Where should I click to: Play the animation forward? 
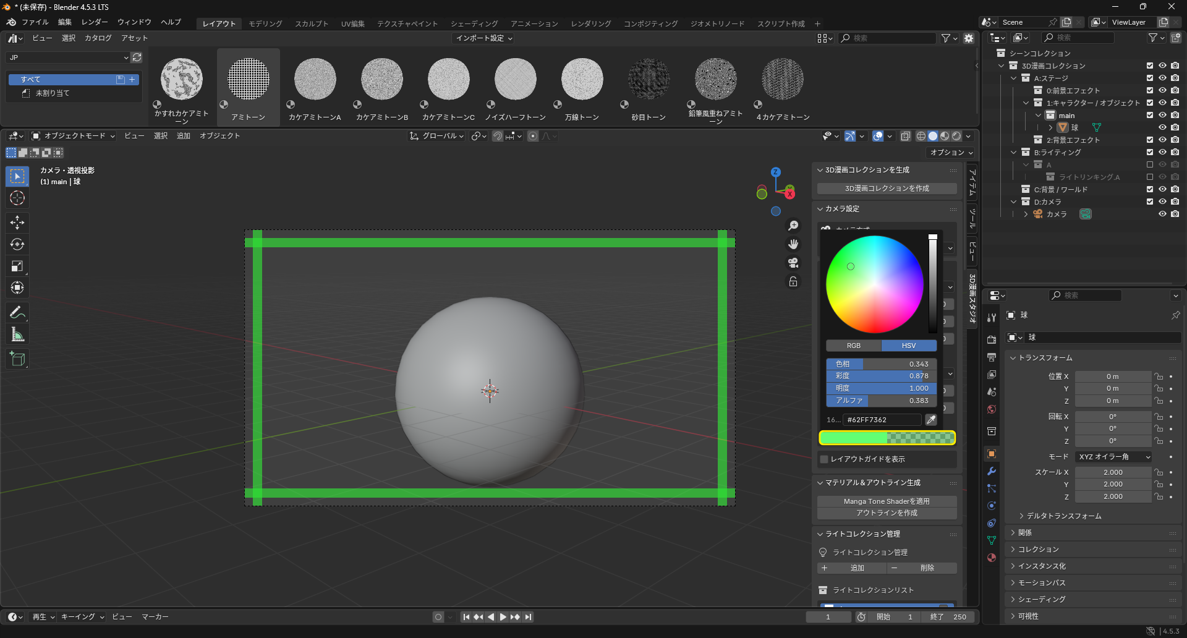point(503,617)
